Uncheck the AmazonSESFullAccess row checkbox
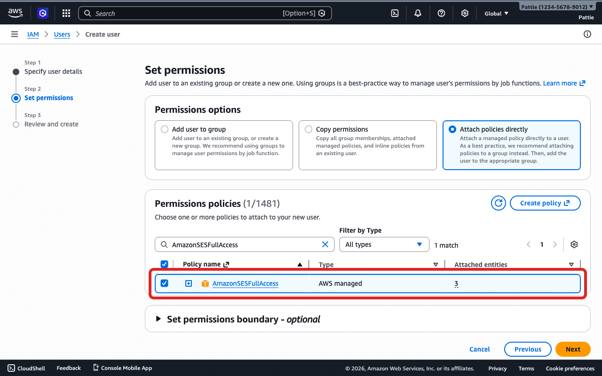The image size is (602, 376). click(x=164, y=283)
